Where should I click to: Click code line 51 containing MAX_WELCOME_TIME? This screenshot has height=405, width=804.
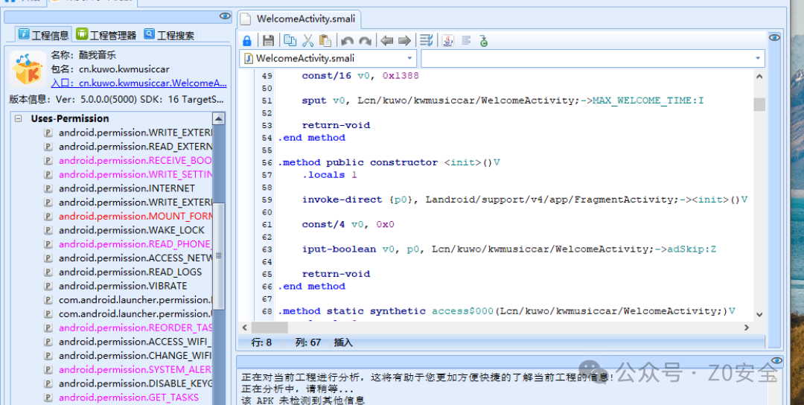[x=502, y=101]
